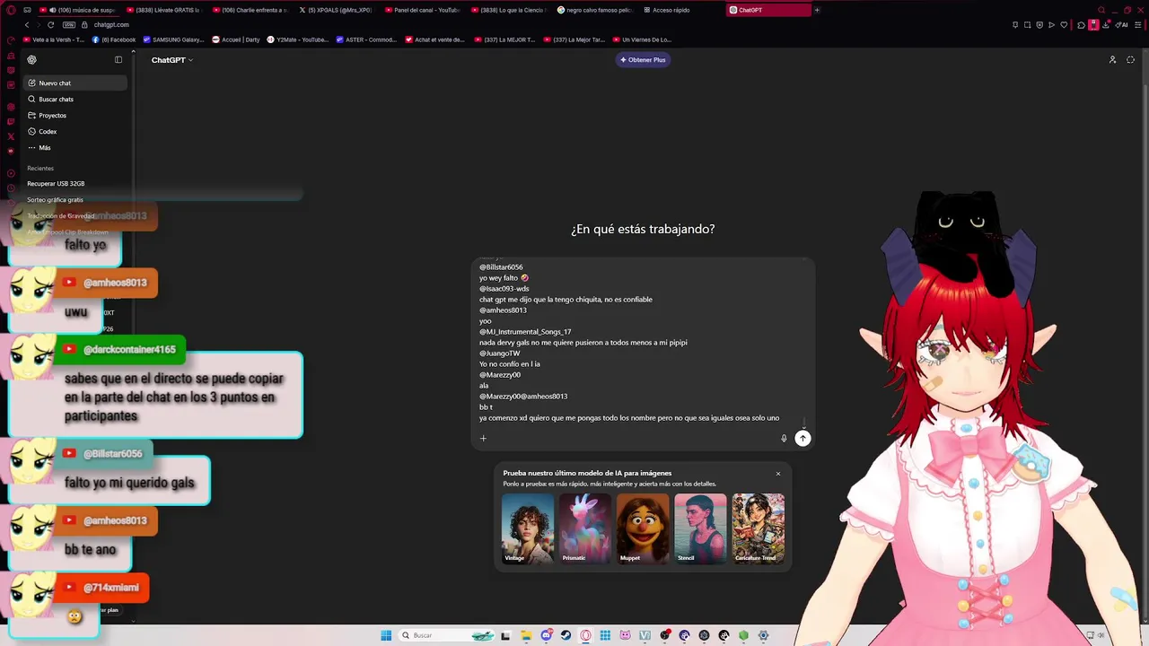Open the green cube app in taskbar
Viewport: 1149px width, 646px height.
[743, 635]
